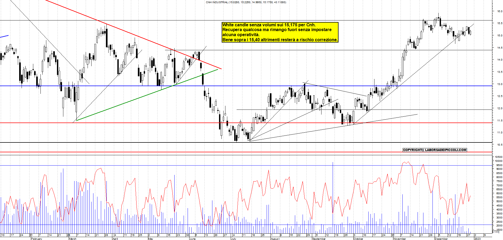This screenshot has height=240, width=503.
Task: Click the 10500 volume axis label
Action: 499,157
